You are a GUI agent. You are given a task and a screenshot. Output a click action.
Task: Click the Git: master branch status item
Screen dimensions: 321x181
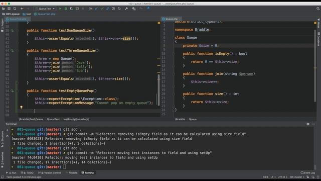(x=297, y=177)
